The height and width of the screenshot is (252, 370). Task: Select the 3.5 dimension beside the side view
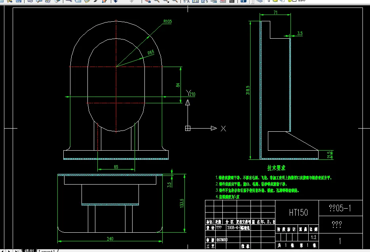tap(300, 34)
